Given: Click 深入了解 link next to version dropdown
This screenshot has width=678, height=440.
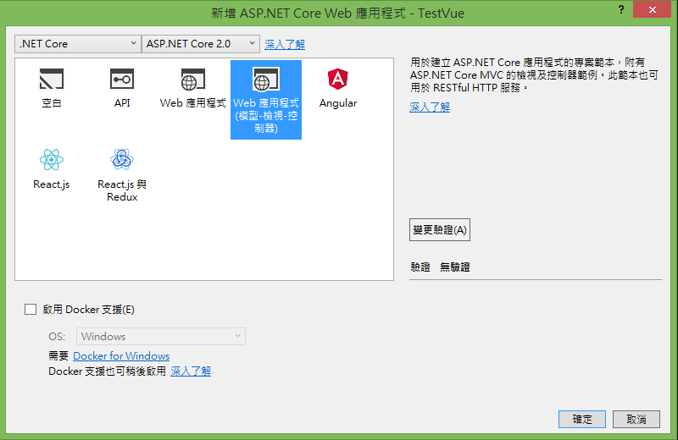Looking at the screenshot, I should click(285, 44).
